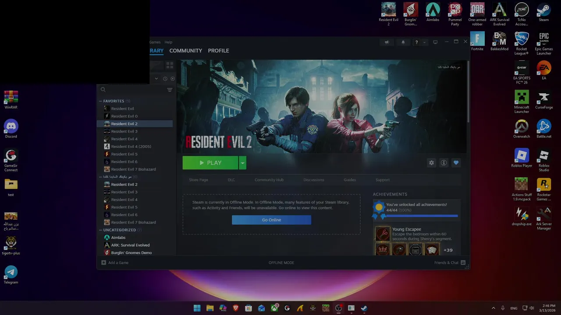Select Resident Evil 4 (2005)
Image resolution: width=561 pixels, height=315 pixels.
pyautogui.click(x=131, y=147)
